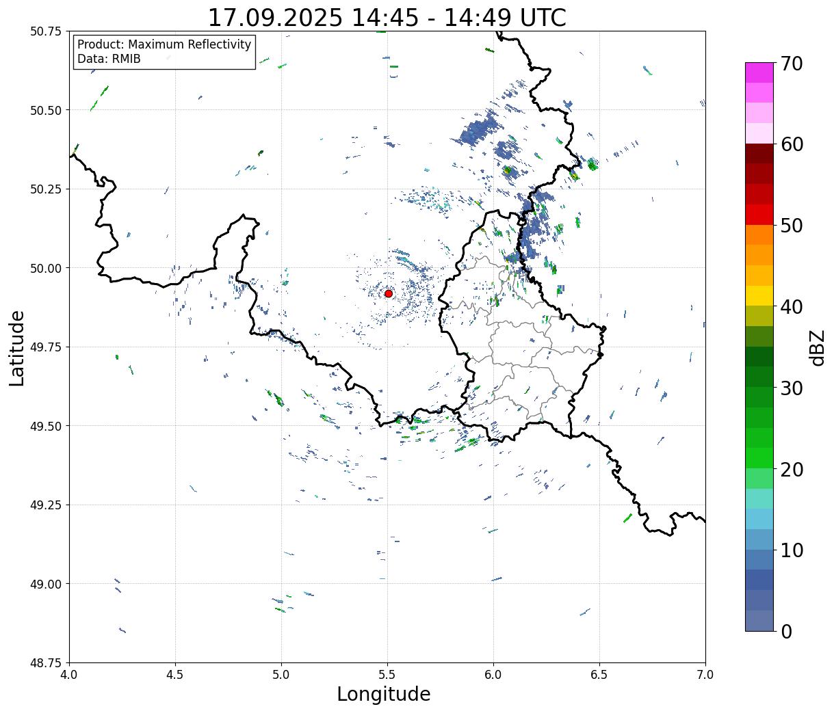The image size is (834, 711).
Task: Click the dBZ colorbar axis label
Action: (x=818, y=347)
